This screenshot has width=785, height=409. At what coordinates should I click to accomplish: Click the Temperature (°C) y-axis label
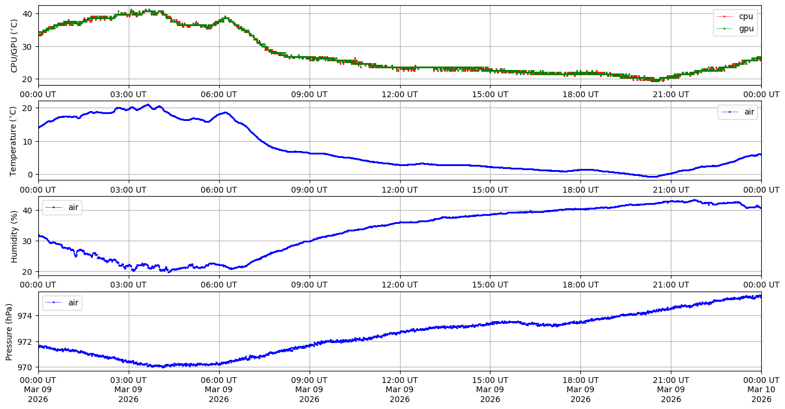[14, 141]
